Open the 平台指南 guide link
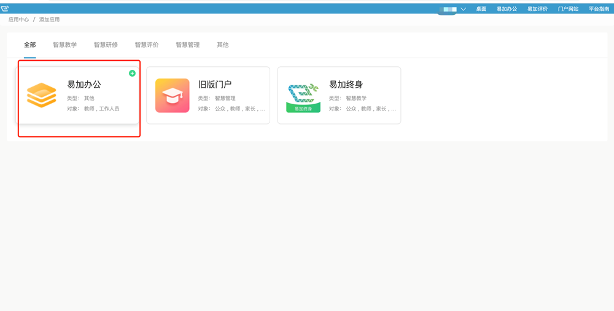Image resolution: width=614 pixels, height=311 pixels. point(599,9)
